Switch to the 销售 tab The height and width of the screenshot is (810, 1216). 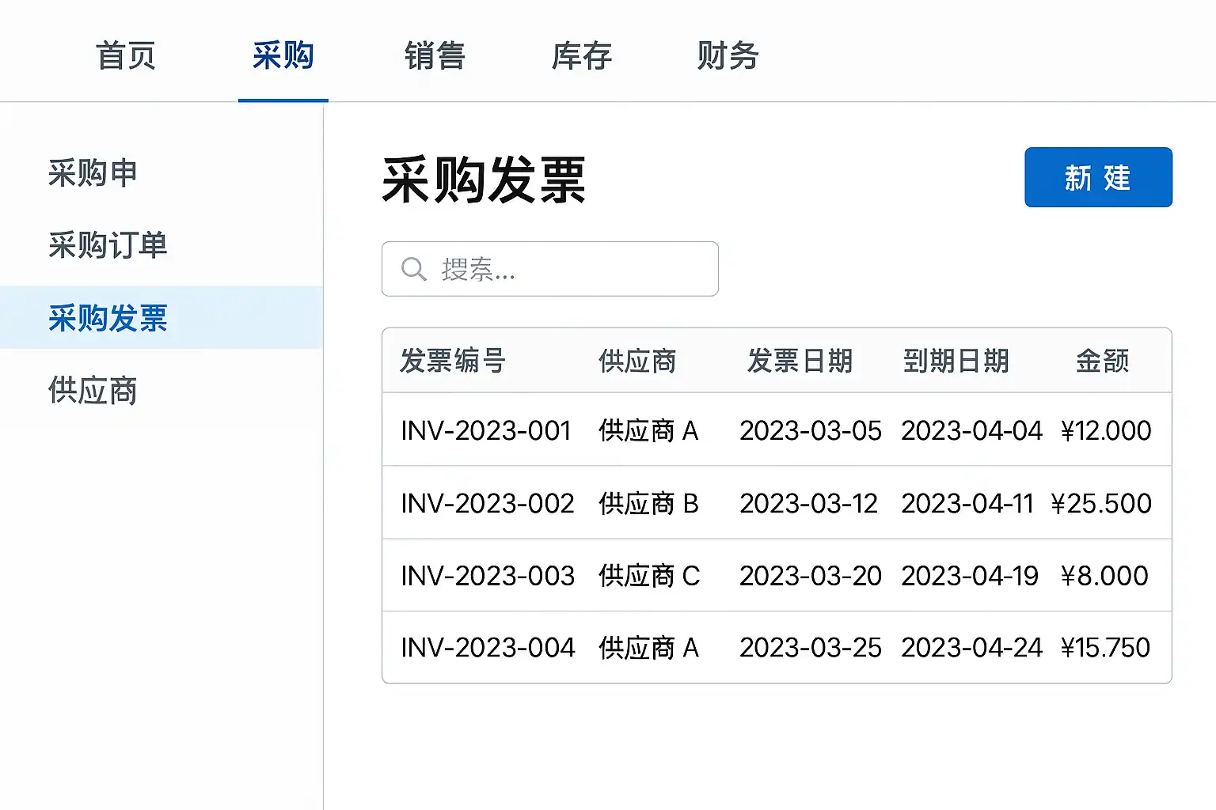[435, 56]
